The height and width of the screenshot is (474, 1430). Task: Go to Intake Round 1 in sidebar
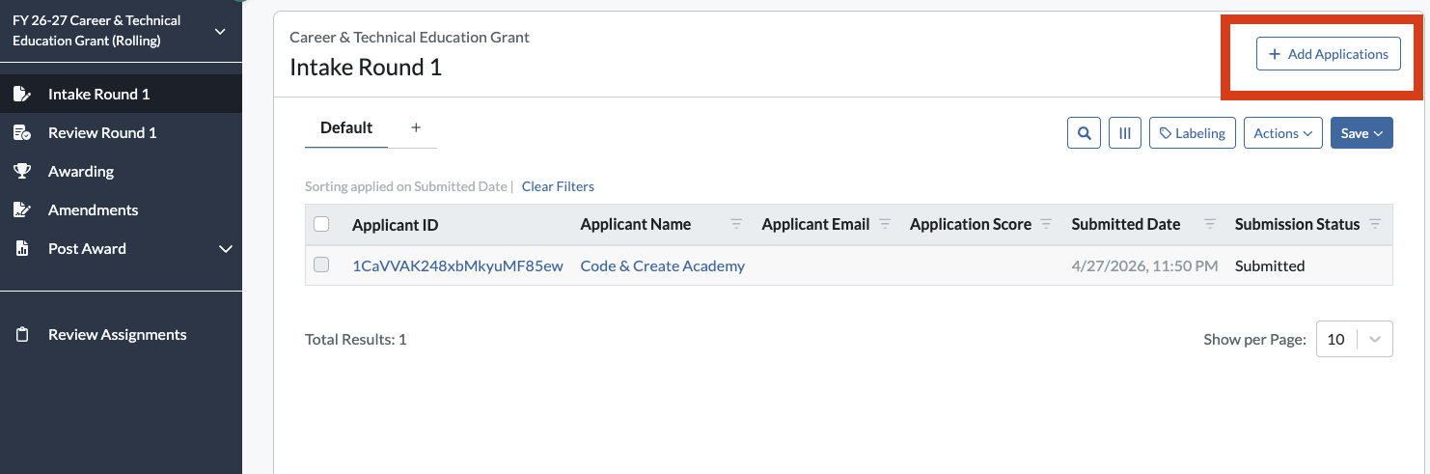(x=121, y=94)
